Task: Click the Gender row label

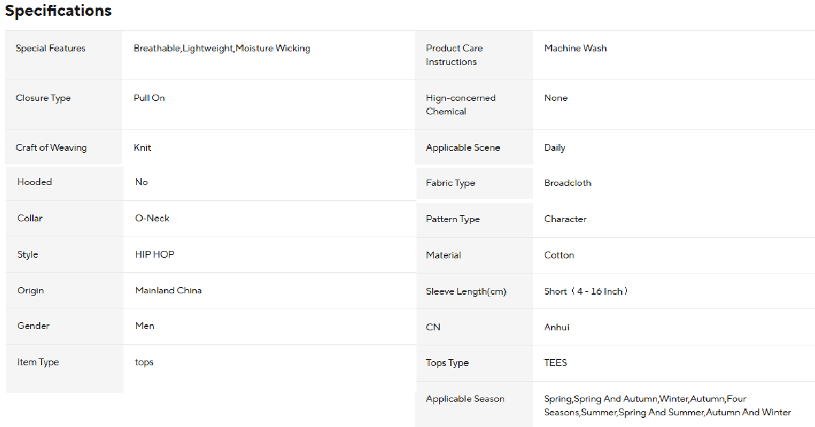Action: pos(34,326)
